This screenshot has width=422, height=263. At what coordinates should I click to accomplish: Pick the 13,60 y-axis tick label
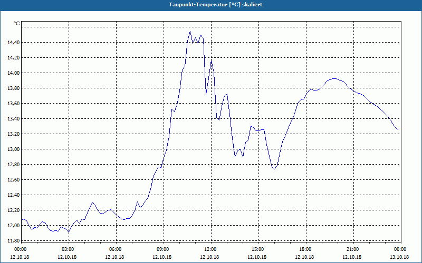click(14, 104)
